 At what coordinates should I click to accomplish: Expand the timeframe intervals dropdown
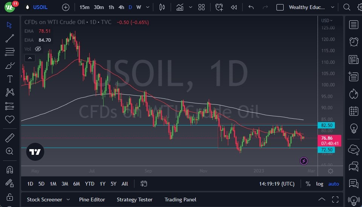pyautogui.click(x=148, y=7)
